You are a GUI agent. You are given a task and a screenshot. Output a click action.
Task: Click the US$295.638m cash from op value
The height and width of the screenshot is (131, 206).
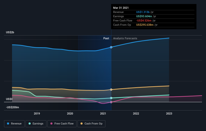point(145,25)
